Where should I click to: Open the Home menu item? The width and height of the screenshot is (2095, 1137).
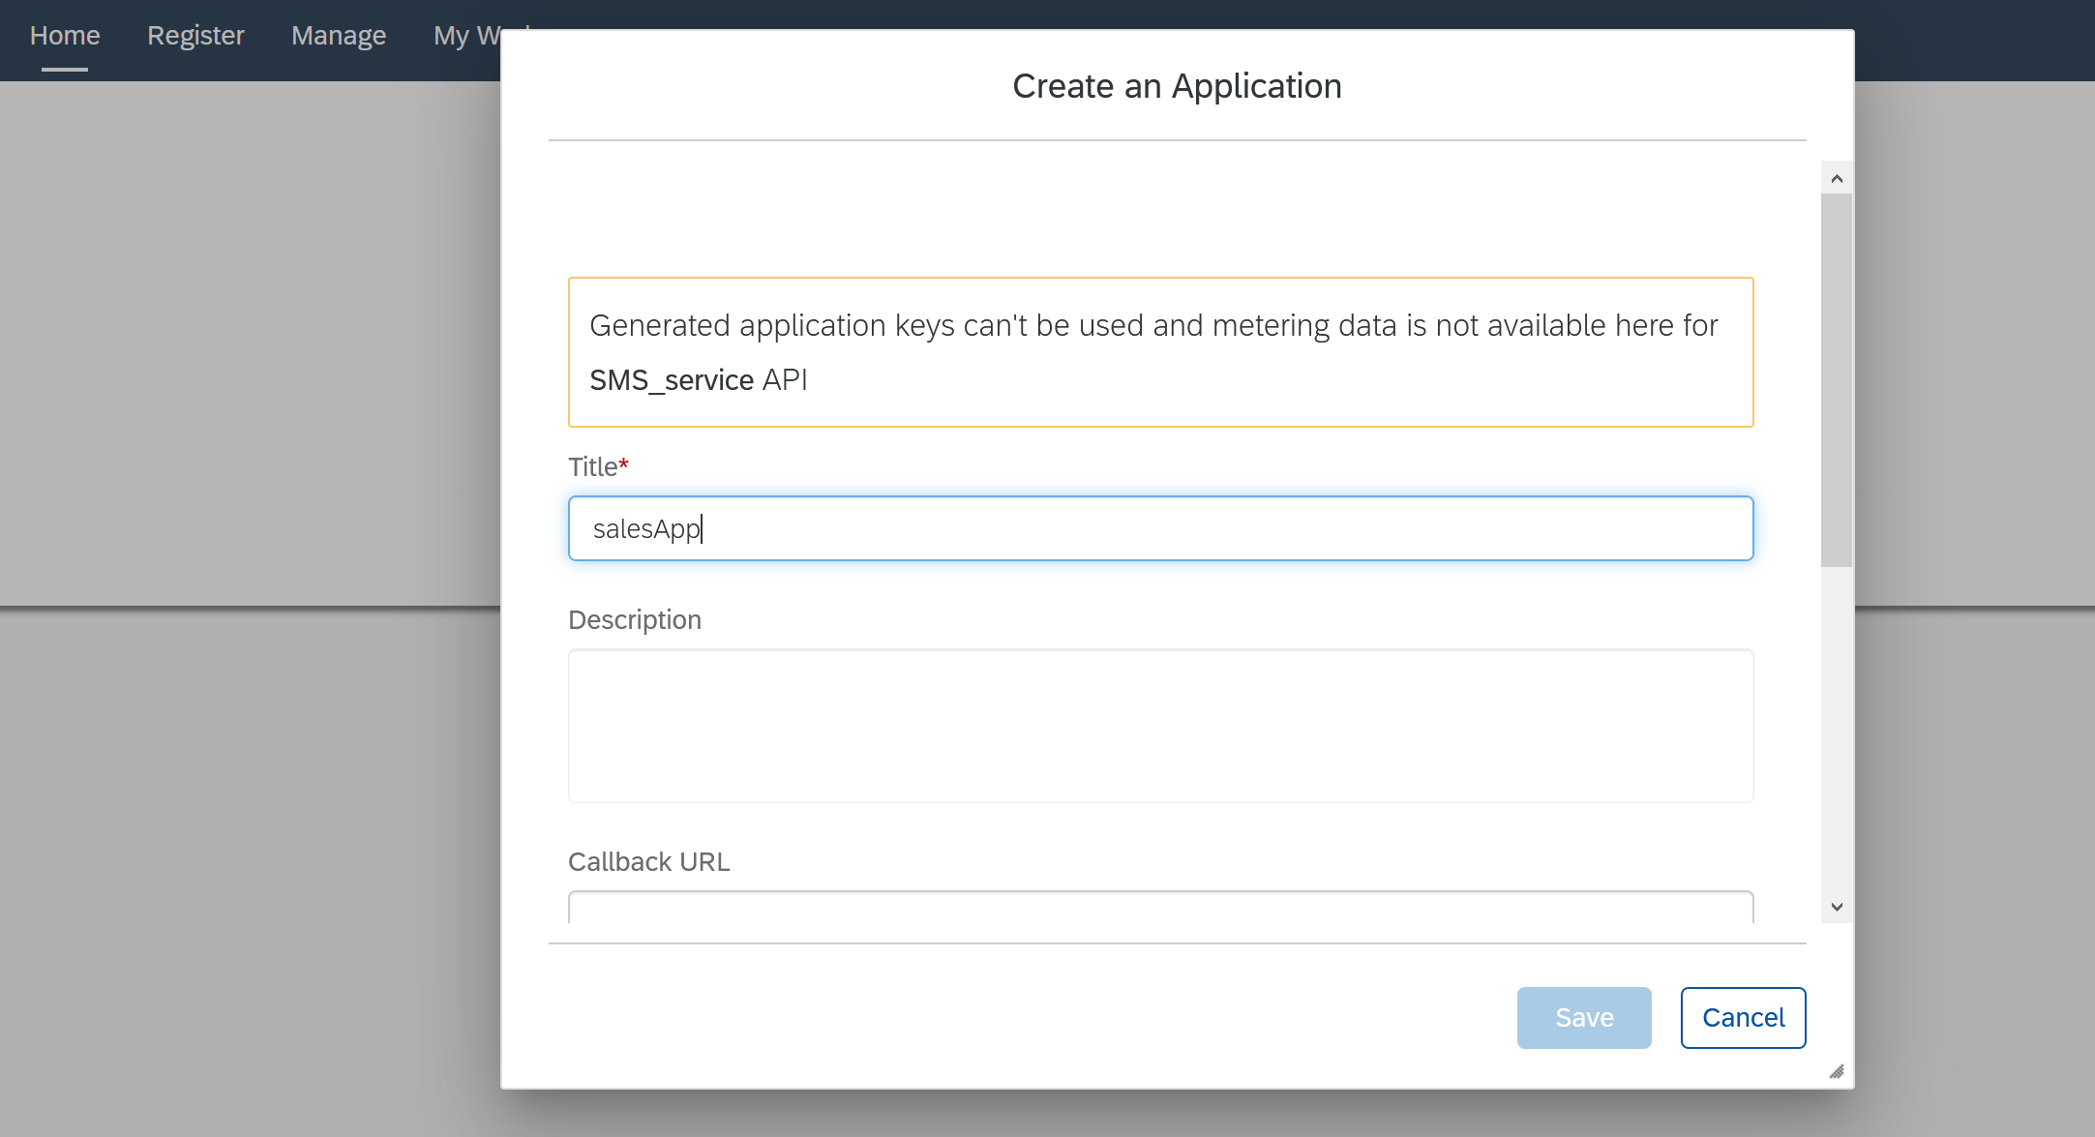point(65,36)
